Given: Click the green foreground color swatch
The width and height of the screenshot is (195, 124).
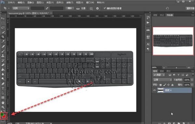Looking at the screenshot, I should [2, 115].
